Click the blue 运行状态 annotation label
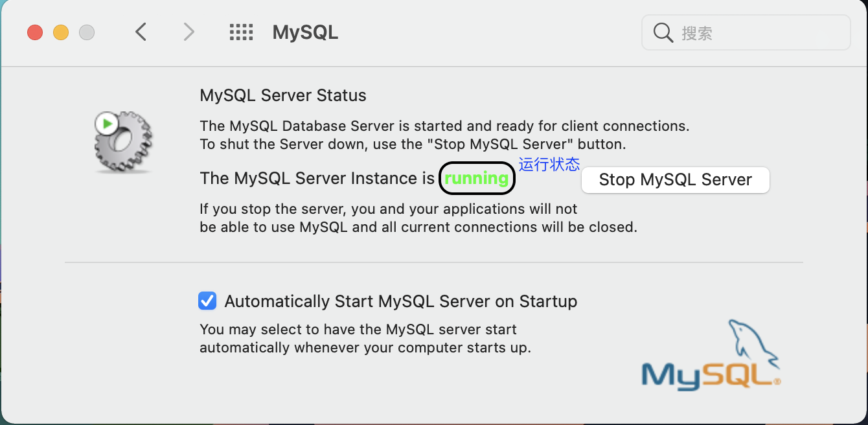This screenshot has height=425, width=868. pos(549,165)
